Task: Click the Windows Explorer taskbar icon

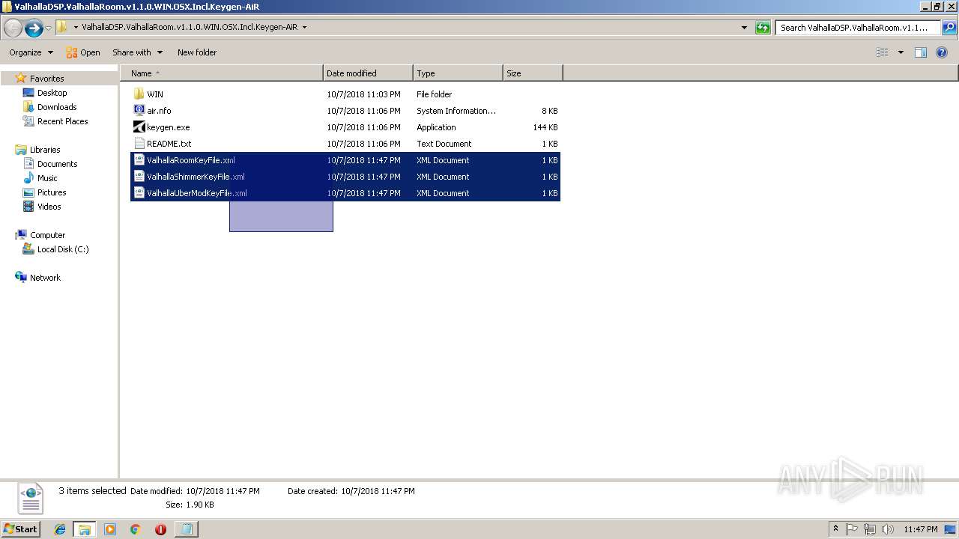Action: [85, 529]
